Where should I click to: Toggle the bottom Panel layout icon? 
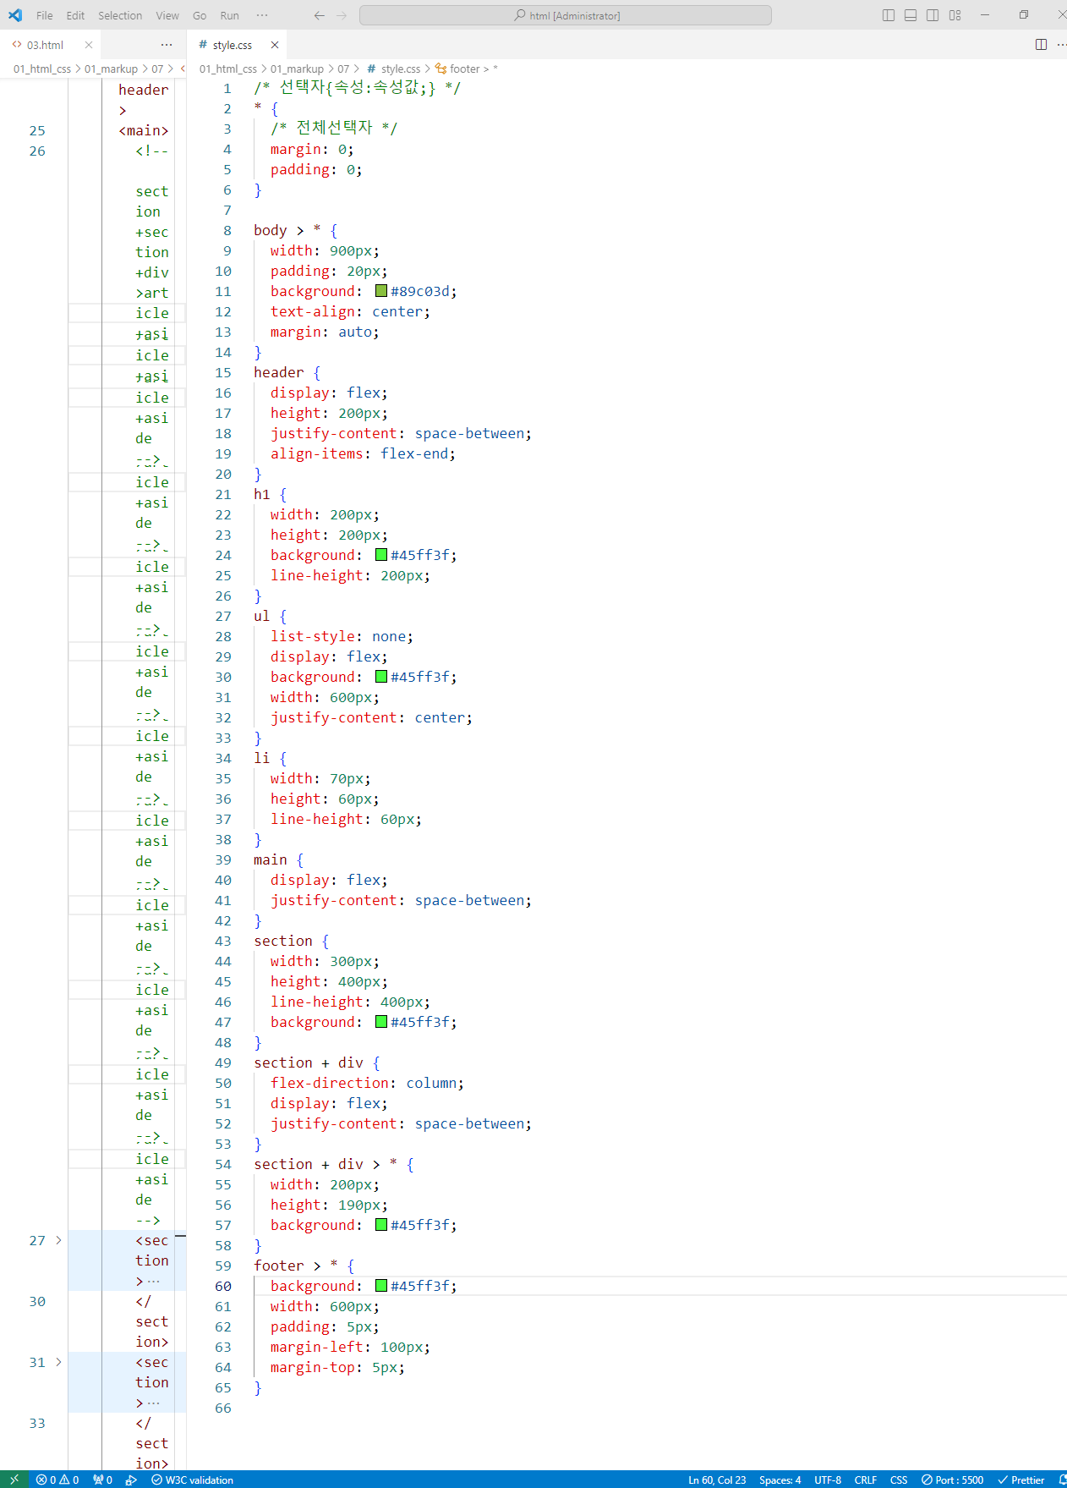[x=911, y=15]
